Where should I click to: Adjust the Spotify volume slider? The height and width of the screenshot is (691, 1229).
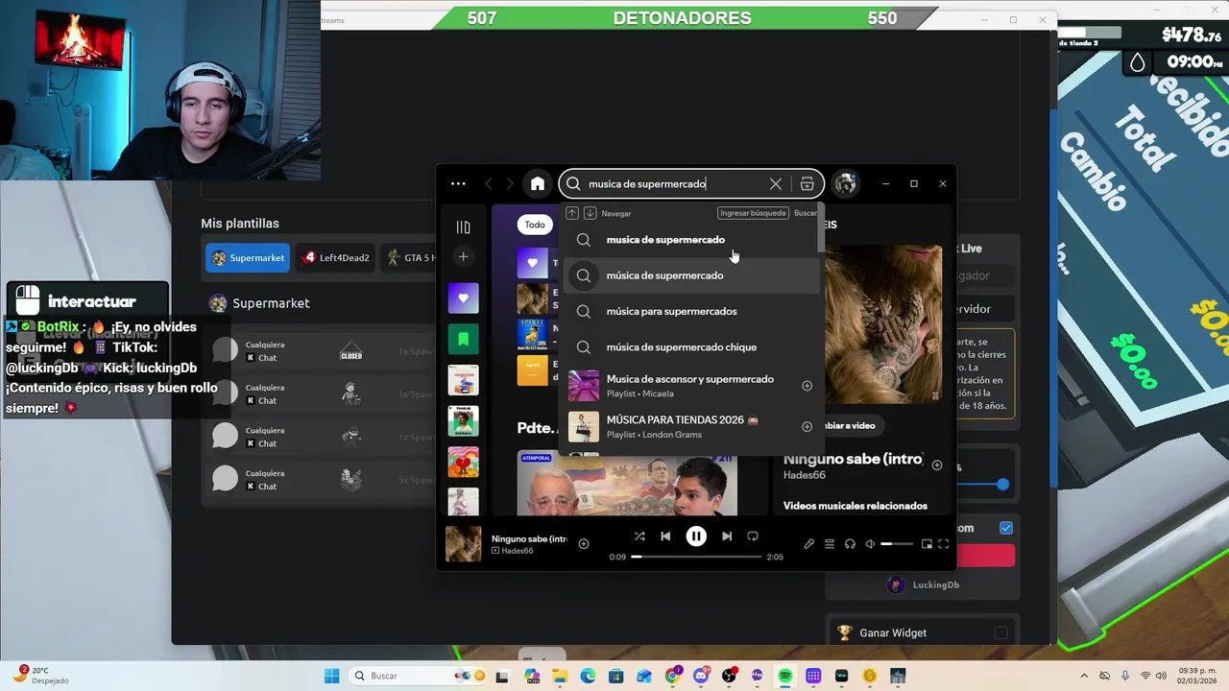(897, 544)
